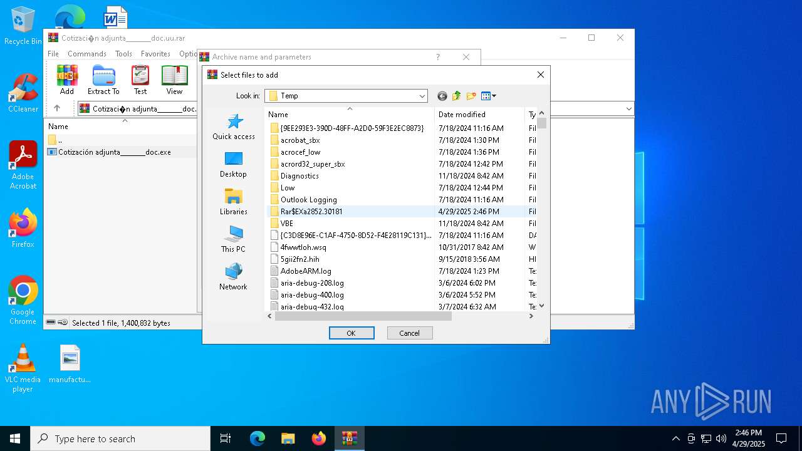Close the Select files to add dialog
Viewport: 802px width, 451px height.
[x=541, y=75]
